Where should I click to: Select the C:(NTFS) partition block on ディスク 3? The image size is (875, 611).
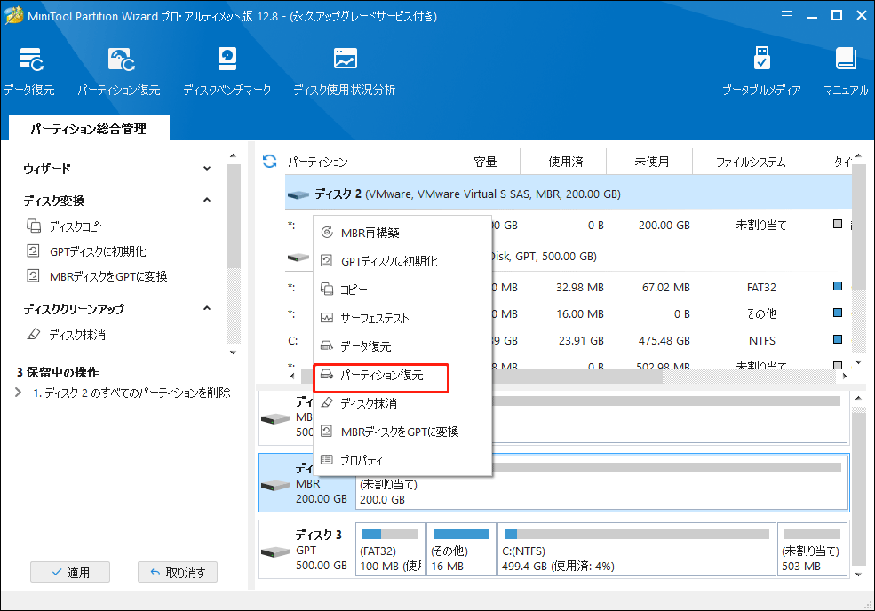[x=635, y=551]
